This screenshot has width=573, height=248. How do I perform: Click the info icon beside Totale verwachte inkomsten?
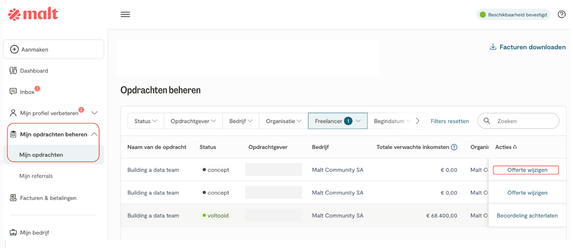[x=454, y=147]
